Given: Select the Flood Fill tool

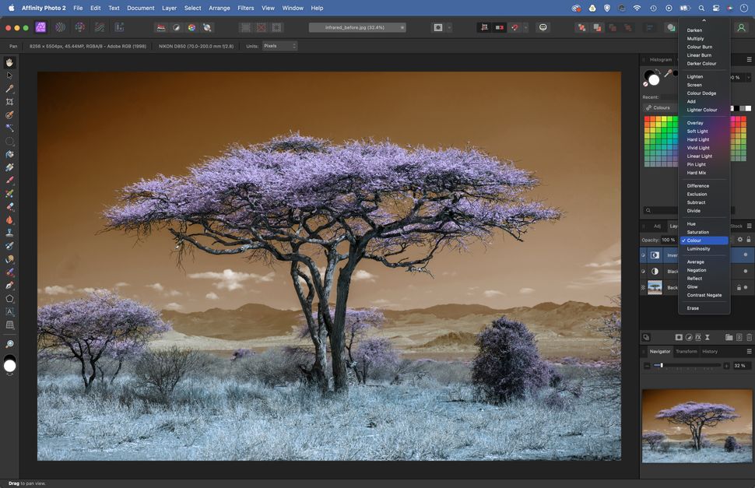Looking at the screenshot, I should tap(9, 154).
